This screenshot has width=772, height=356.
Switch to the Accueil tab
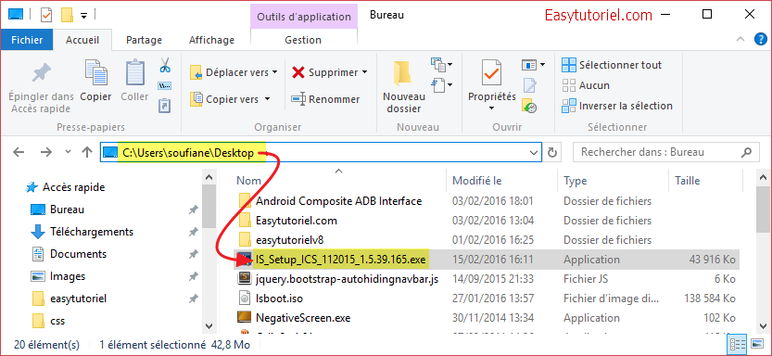[x=82, y=40]
